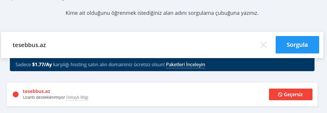
Task: Click empty space in result card
Action: click(177, 94)
